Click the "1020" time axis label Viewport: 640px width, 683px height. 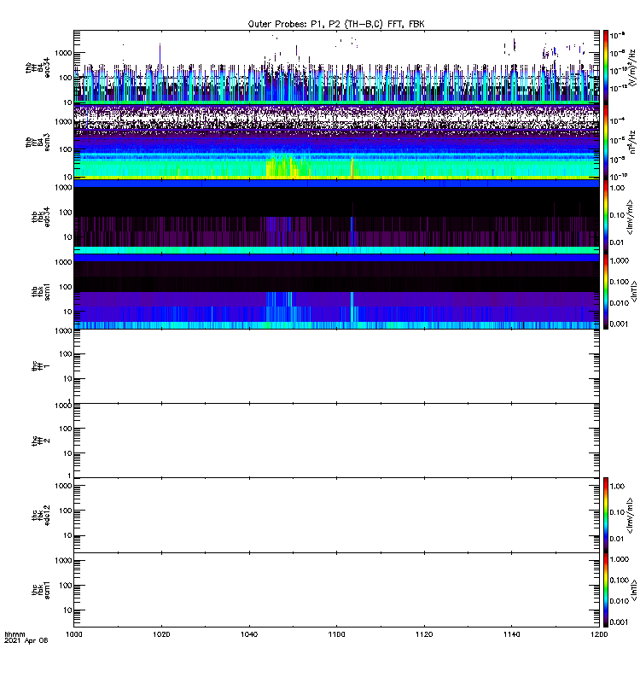pos(161,634)
